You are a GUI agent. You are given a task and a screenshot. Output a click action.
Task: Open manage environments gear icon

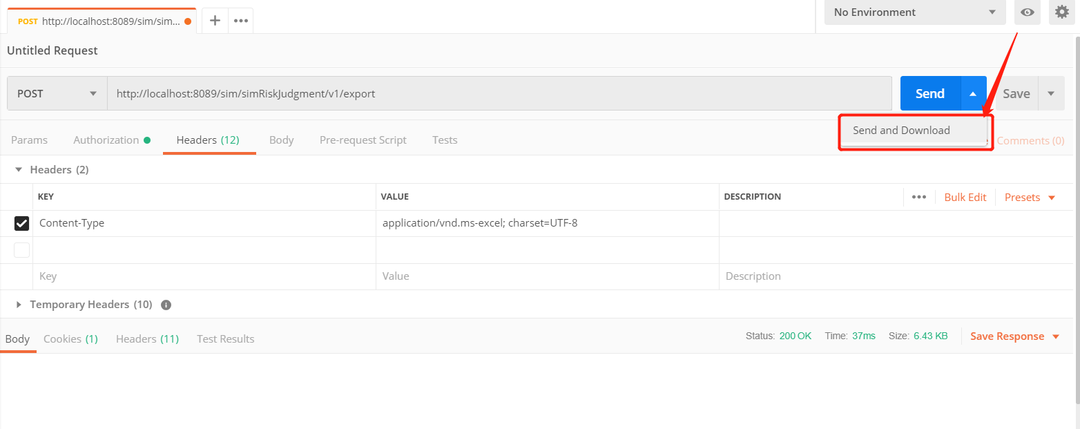tap(1062, 12)
